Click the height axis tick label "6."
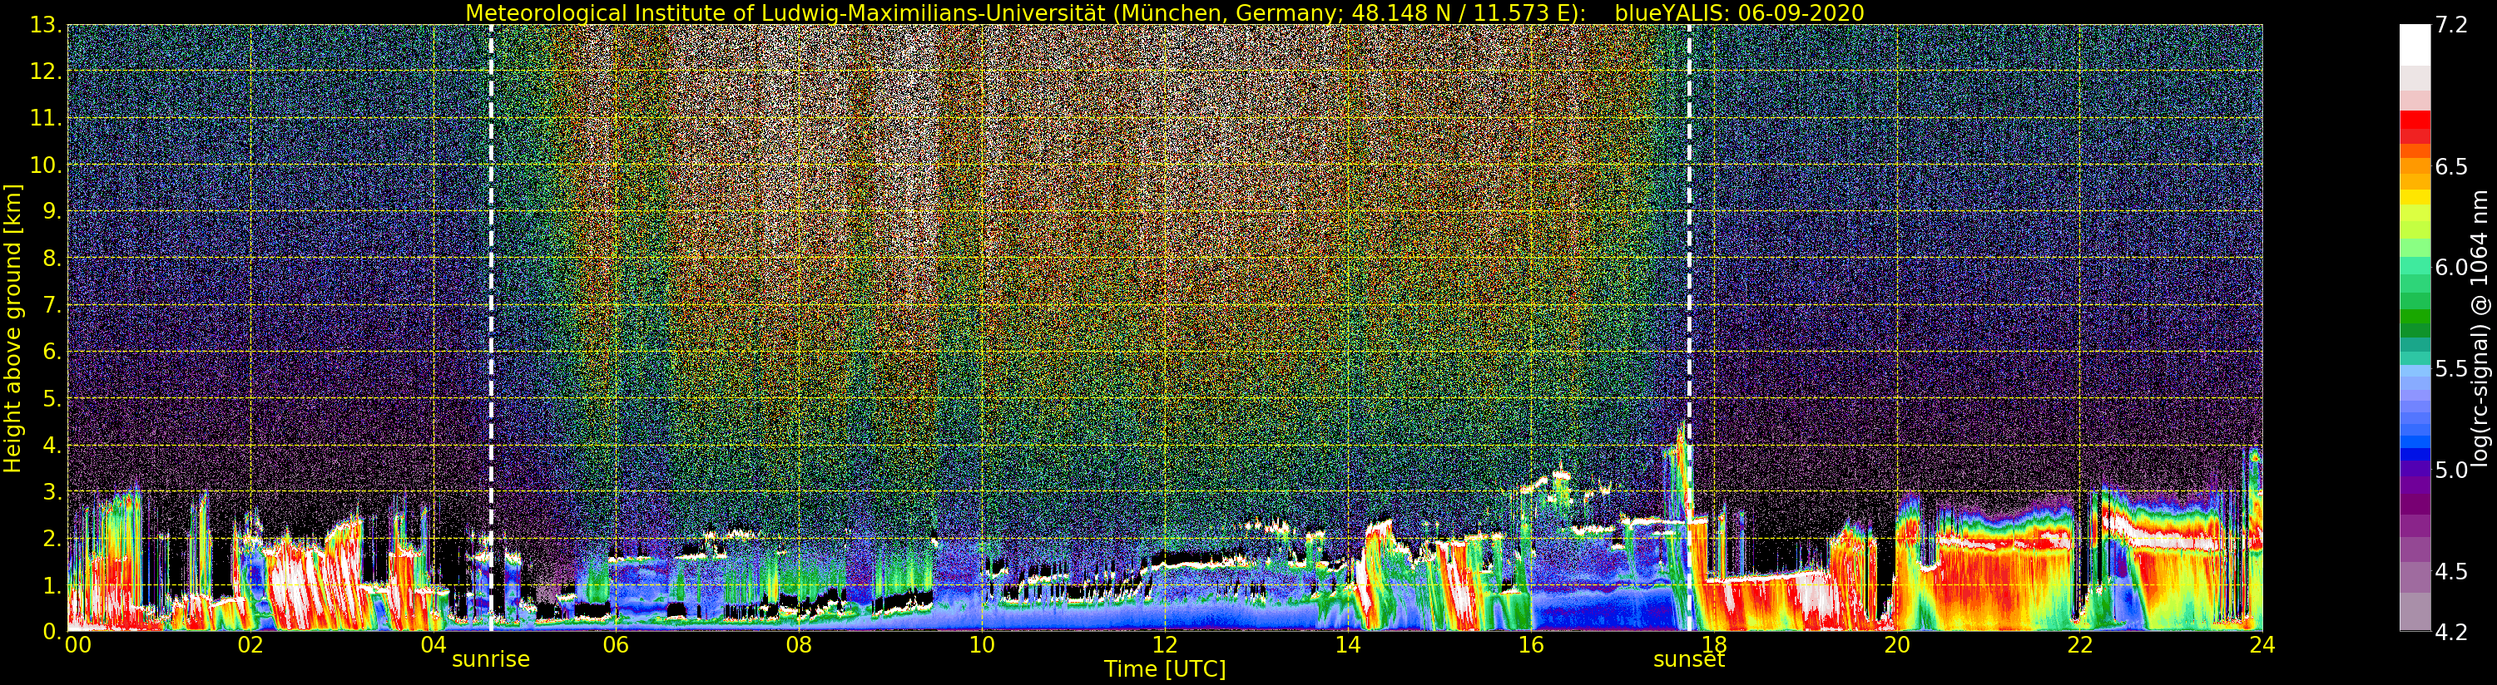Screen dimensions: 2497x685 (52, 352)
